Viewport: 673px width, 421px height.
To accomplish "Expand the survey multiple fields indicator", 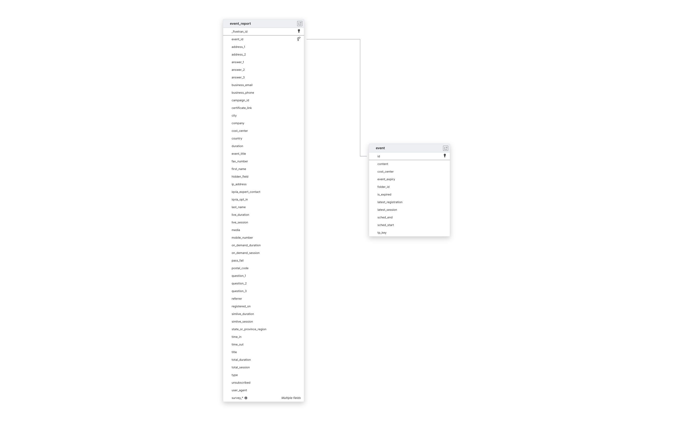I will (246, 398).
